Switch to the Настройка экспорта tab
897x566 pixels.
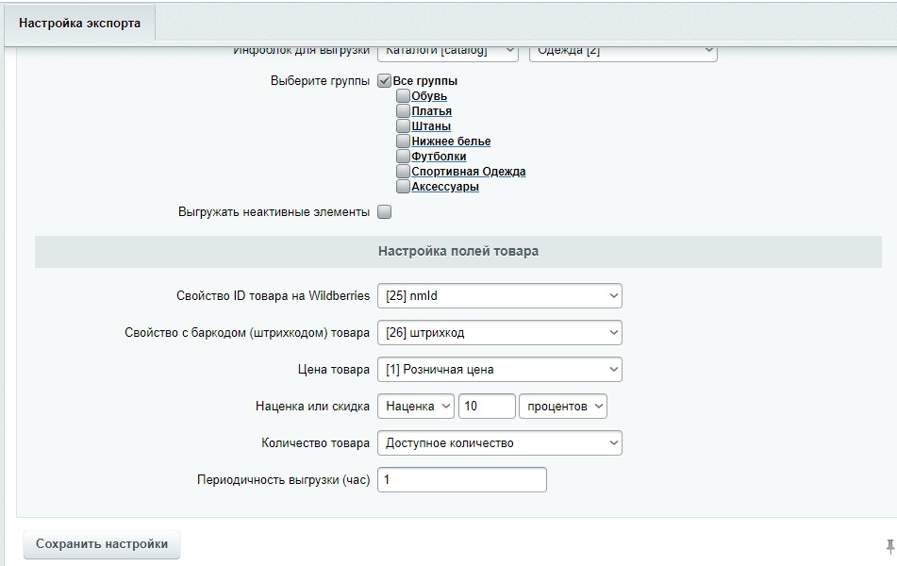[x=80, y=23]
